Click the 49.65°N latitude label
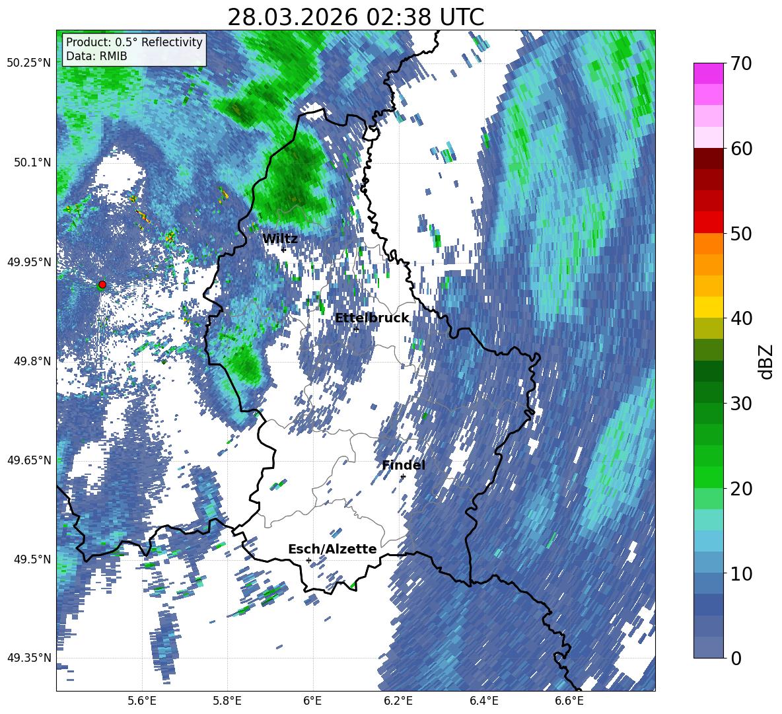The width and height of the screenshot is (782, 714). [x=29, y=460]
